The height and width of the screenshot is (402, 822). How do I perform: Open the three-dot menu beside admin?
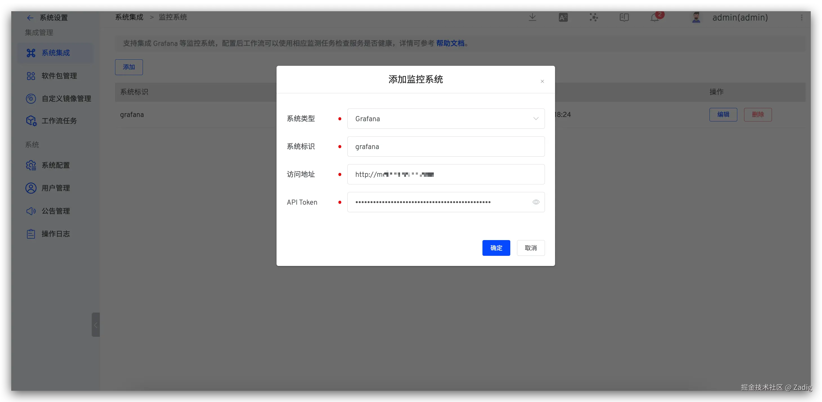point(801,17)
